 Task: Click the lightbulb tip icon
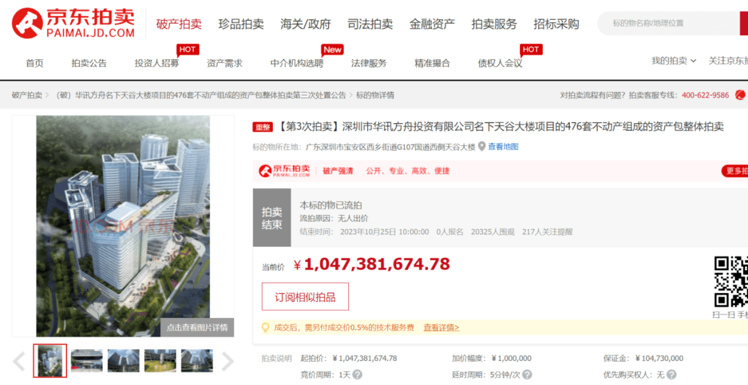click(266, 328)
